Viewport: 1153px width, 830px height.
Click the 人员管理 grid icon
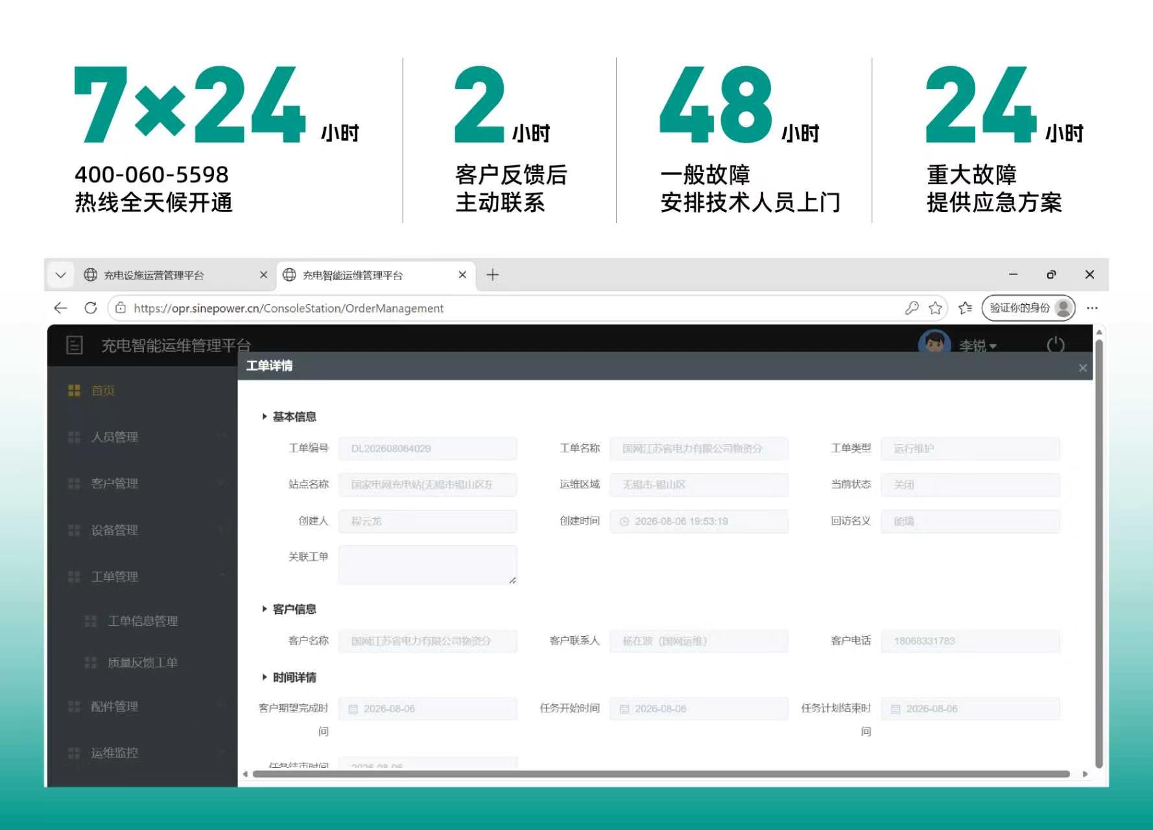click(x=74, y=437)
